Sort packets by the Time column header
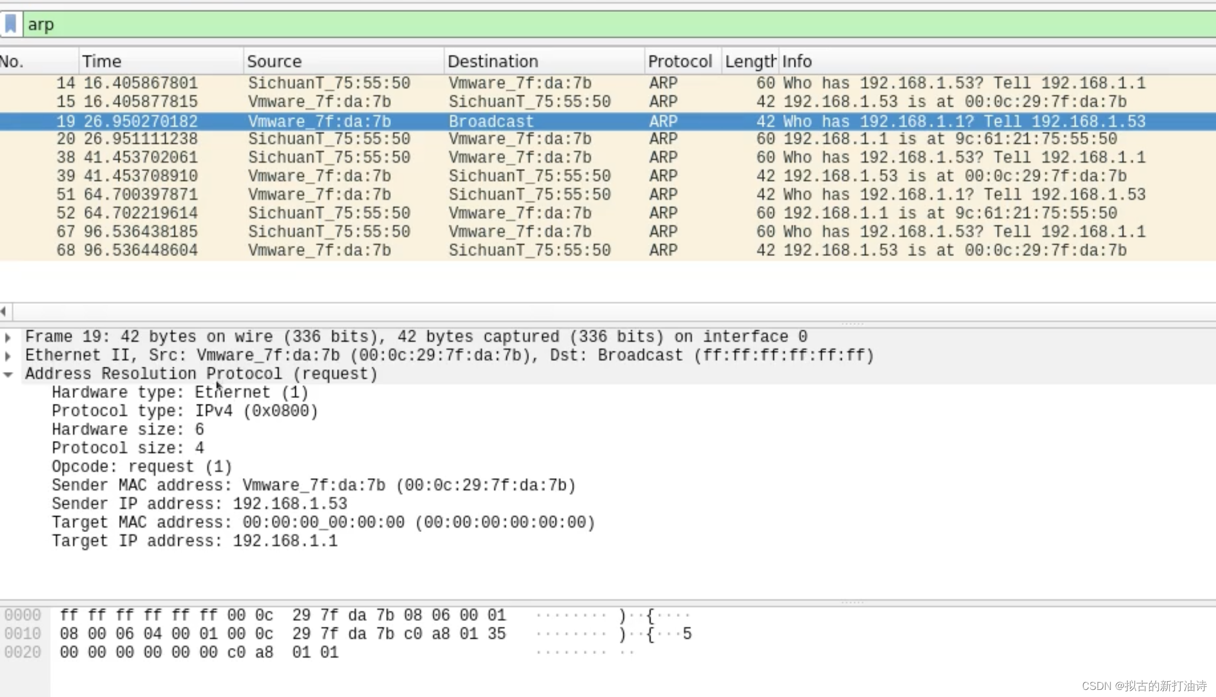 coord(161,61)
